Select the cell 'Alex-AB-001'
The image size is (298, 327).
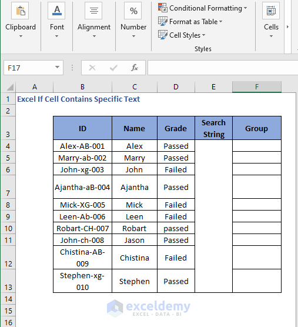coord(82,146)
